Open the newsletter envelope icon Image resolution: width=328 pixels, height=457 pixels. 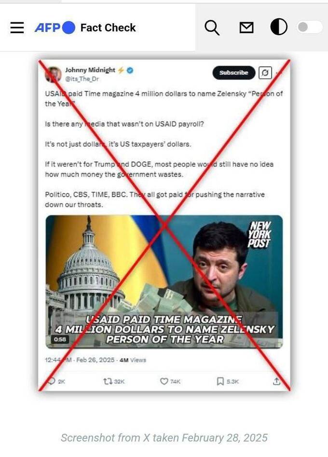click(246, 27)
